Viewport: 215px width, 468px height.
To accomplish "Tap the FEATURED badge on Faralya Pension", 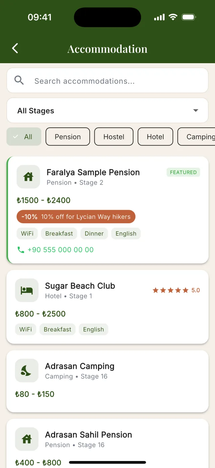I will (x=183, y=172).
